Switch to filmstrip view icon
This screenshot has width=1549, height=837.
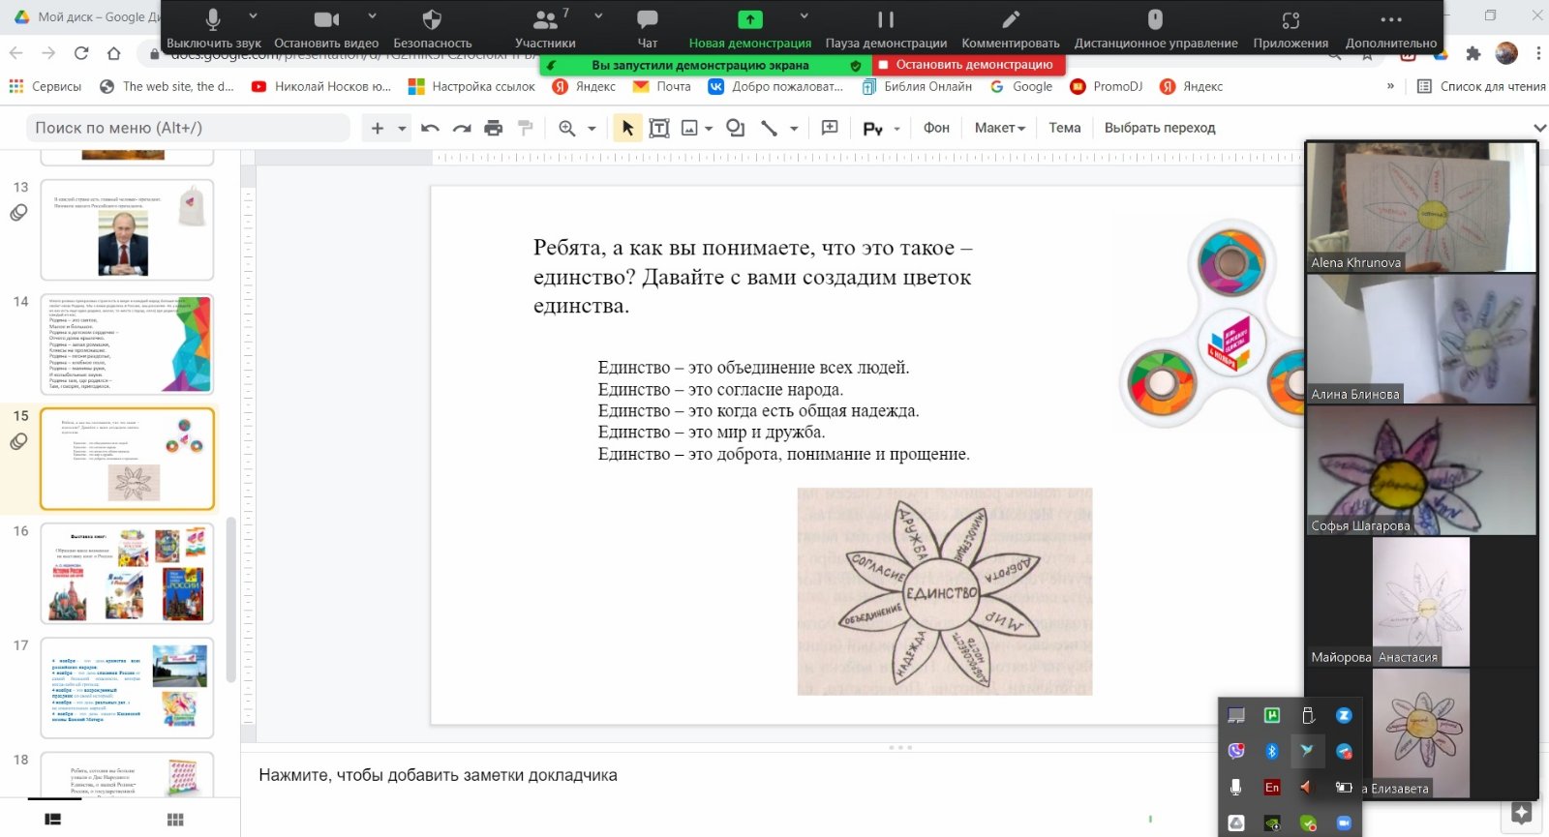(53, 820)
